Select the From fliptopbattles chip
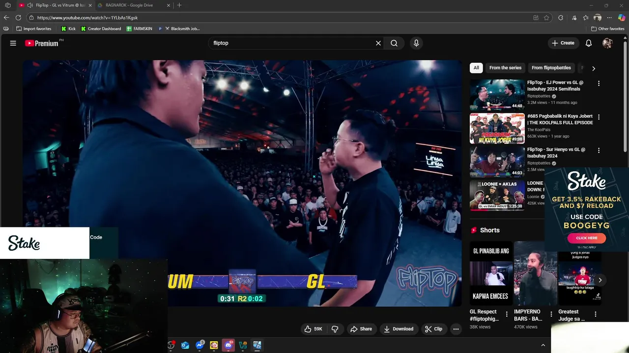This screenshot has width=629, height=353. 551,68
